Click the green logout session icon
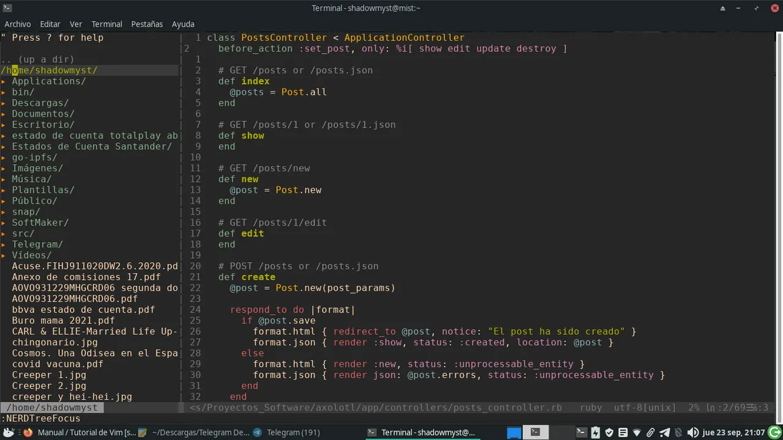 (x=774, y=433)
